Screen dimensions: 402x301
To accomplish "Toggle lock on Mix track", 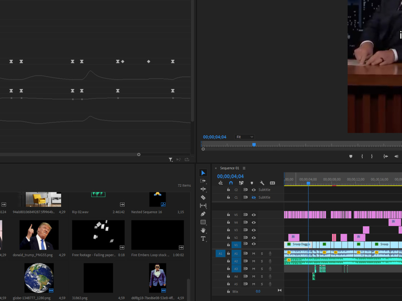I will coord(228,291).
